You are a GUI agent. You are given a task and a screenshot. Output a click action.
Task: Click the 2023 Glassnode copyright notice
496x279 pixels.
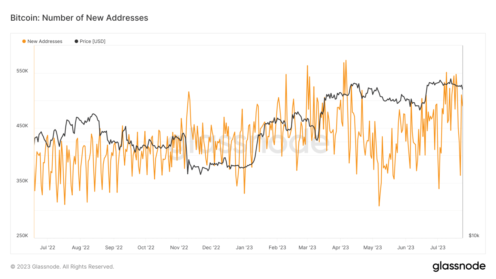pyautogui.click(x=62, y=267)
